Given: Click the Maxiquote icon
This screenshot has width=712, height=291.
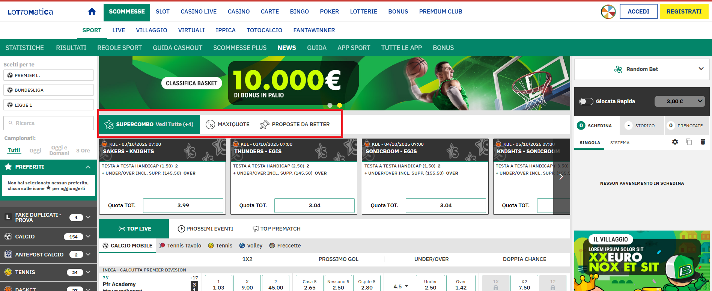Looking at the screenshot, I should coord(210,124).
